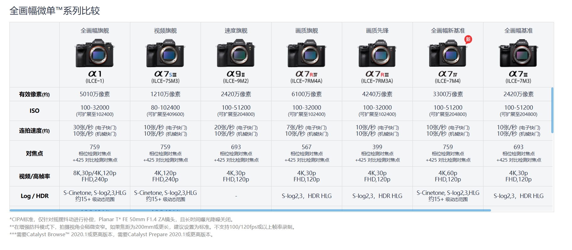
Task: Click the 画质先锋 column heading
Action: 377,31
